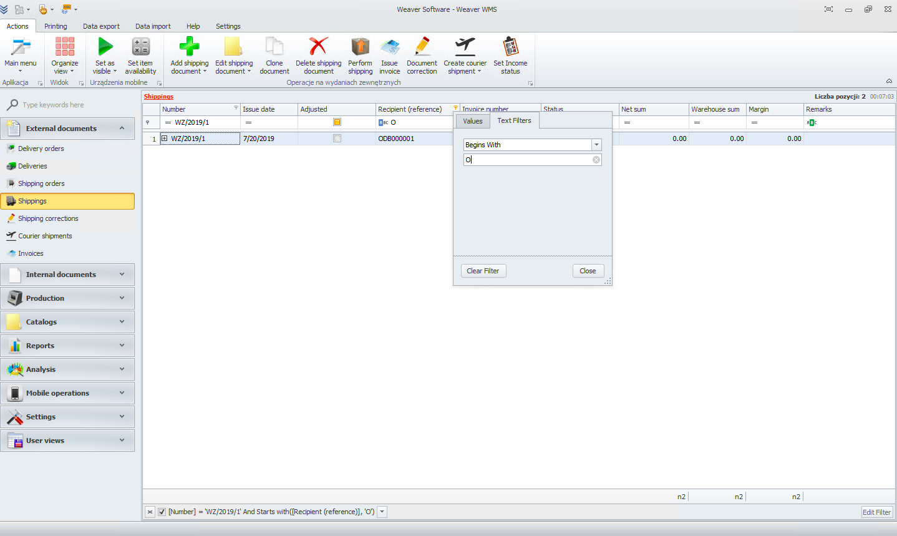Image resolution: width=897 pixels, height=536 pixels.
Task: Click Close button in filter popup
Action: pos(588,271)
